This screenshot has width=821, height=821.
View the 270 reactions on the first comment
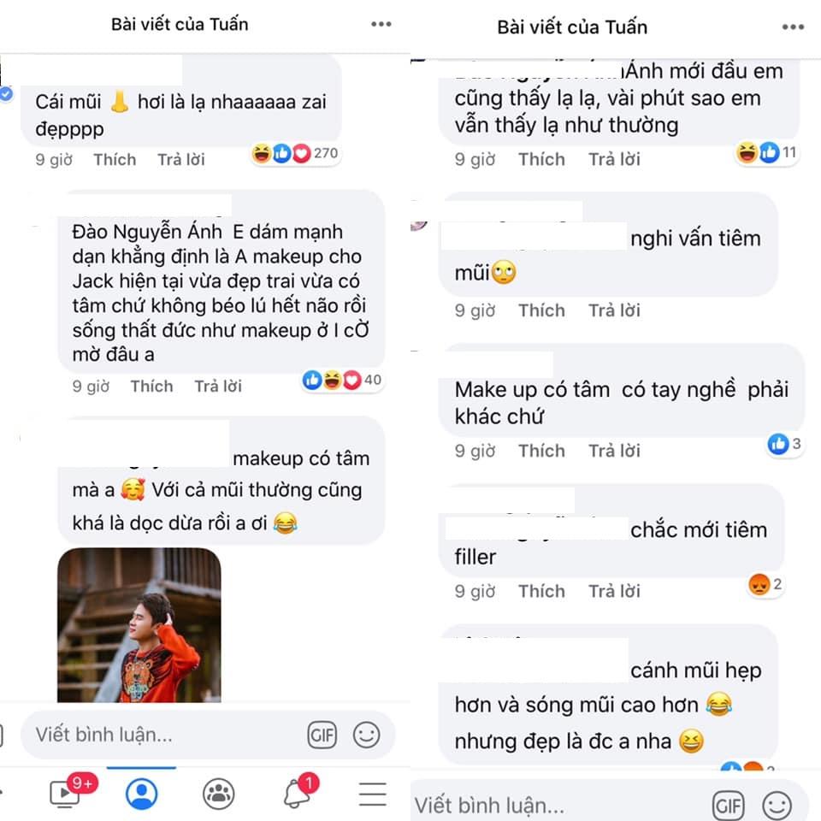click(x=295, y=153)
